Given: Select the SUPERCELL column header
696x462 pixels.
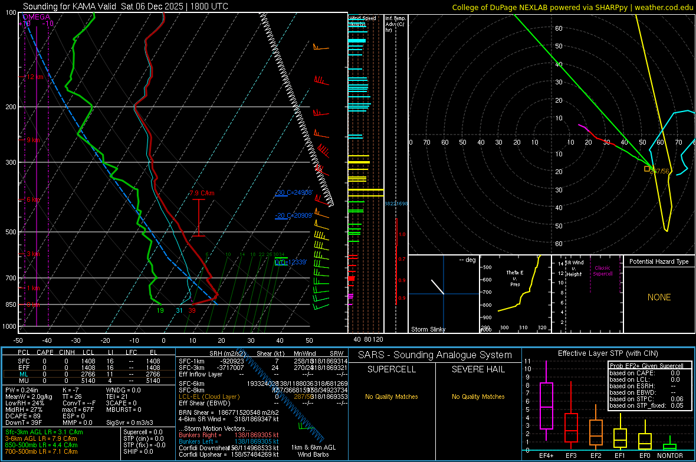Looking at the screenshot, I should 392,369.
